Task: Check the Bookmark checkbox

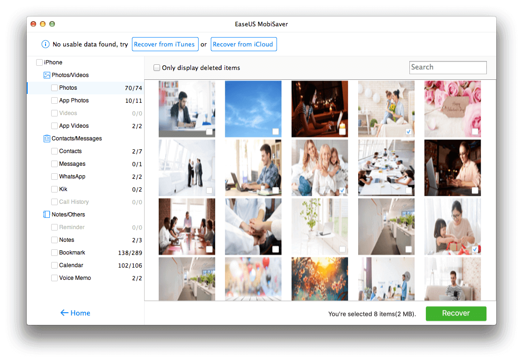Action: (x=54, y=253)
